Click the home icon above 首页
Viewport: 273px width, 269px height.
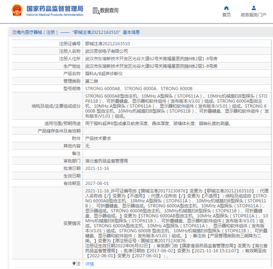[226, 8]
